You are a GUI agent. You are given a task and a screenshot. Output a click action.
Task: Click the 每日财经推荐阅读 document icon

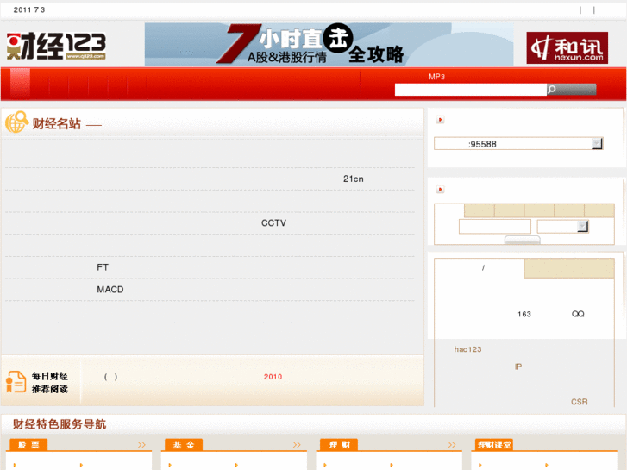click(x=16, y=381)
